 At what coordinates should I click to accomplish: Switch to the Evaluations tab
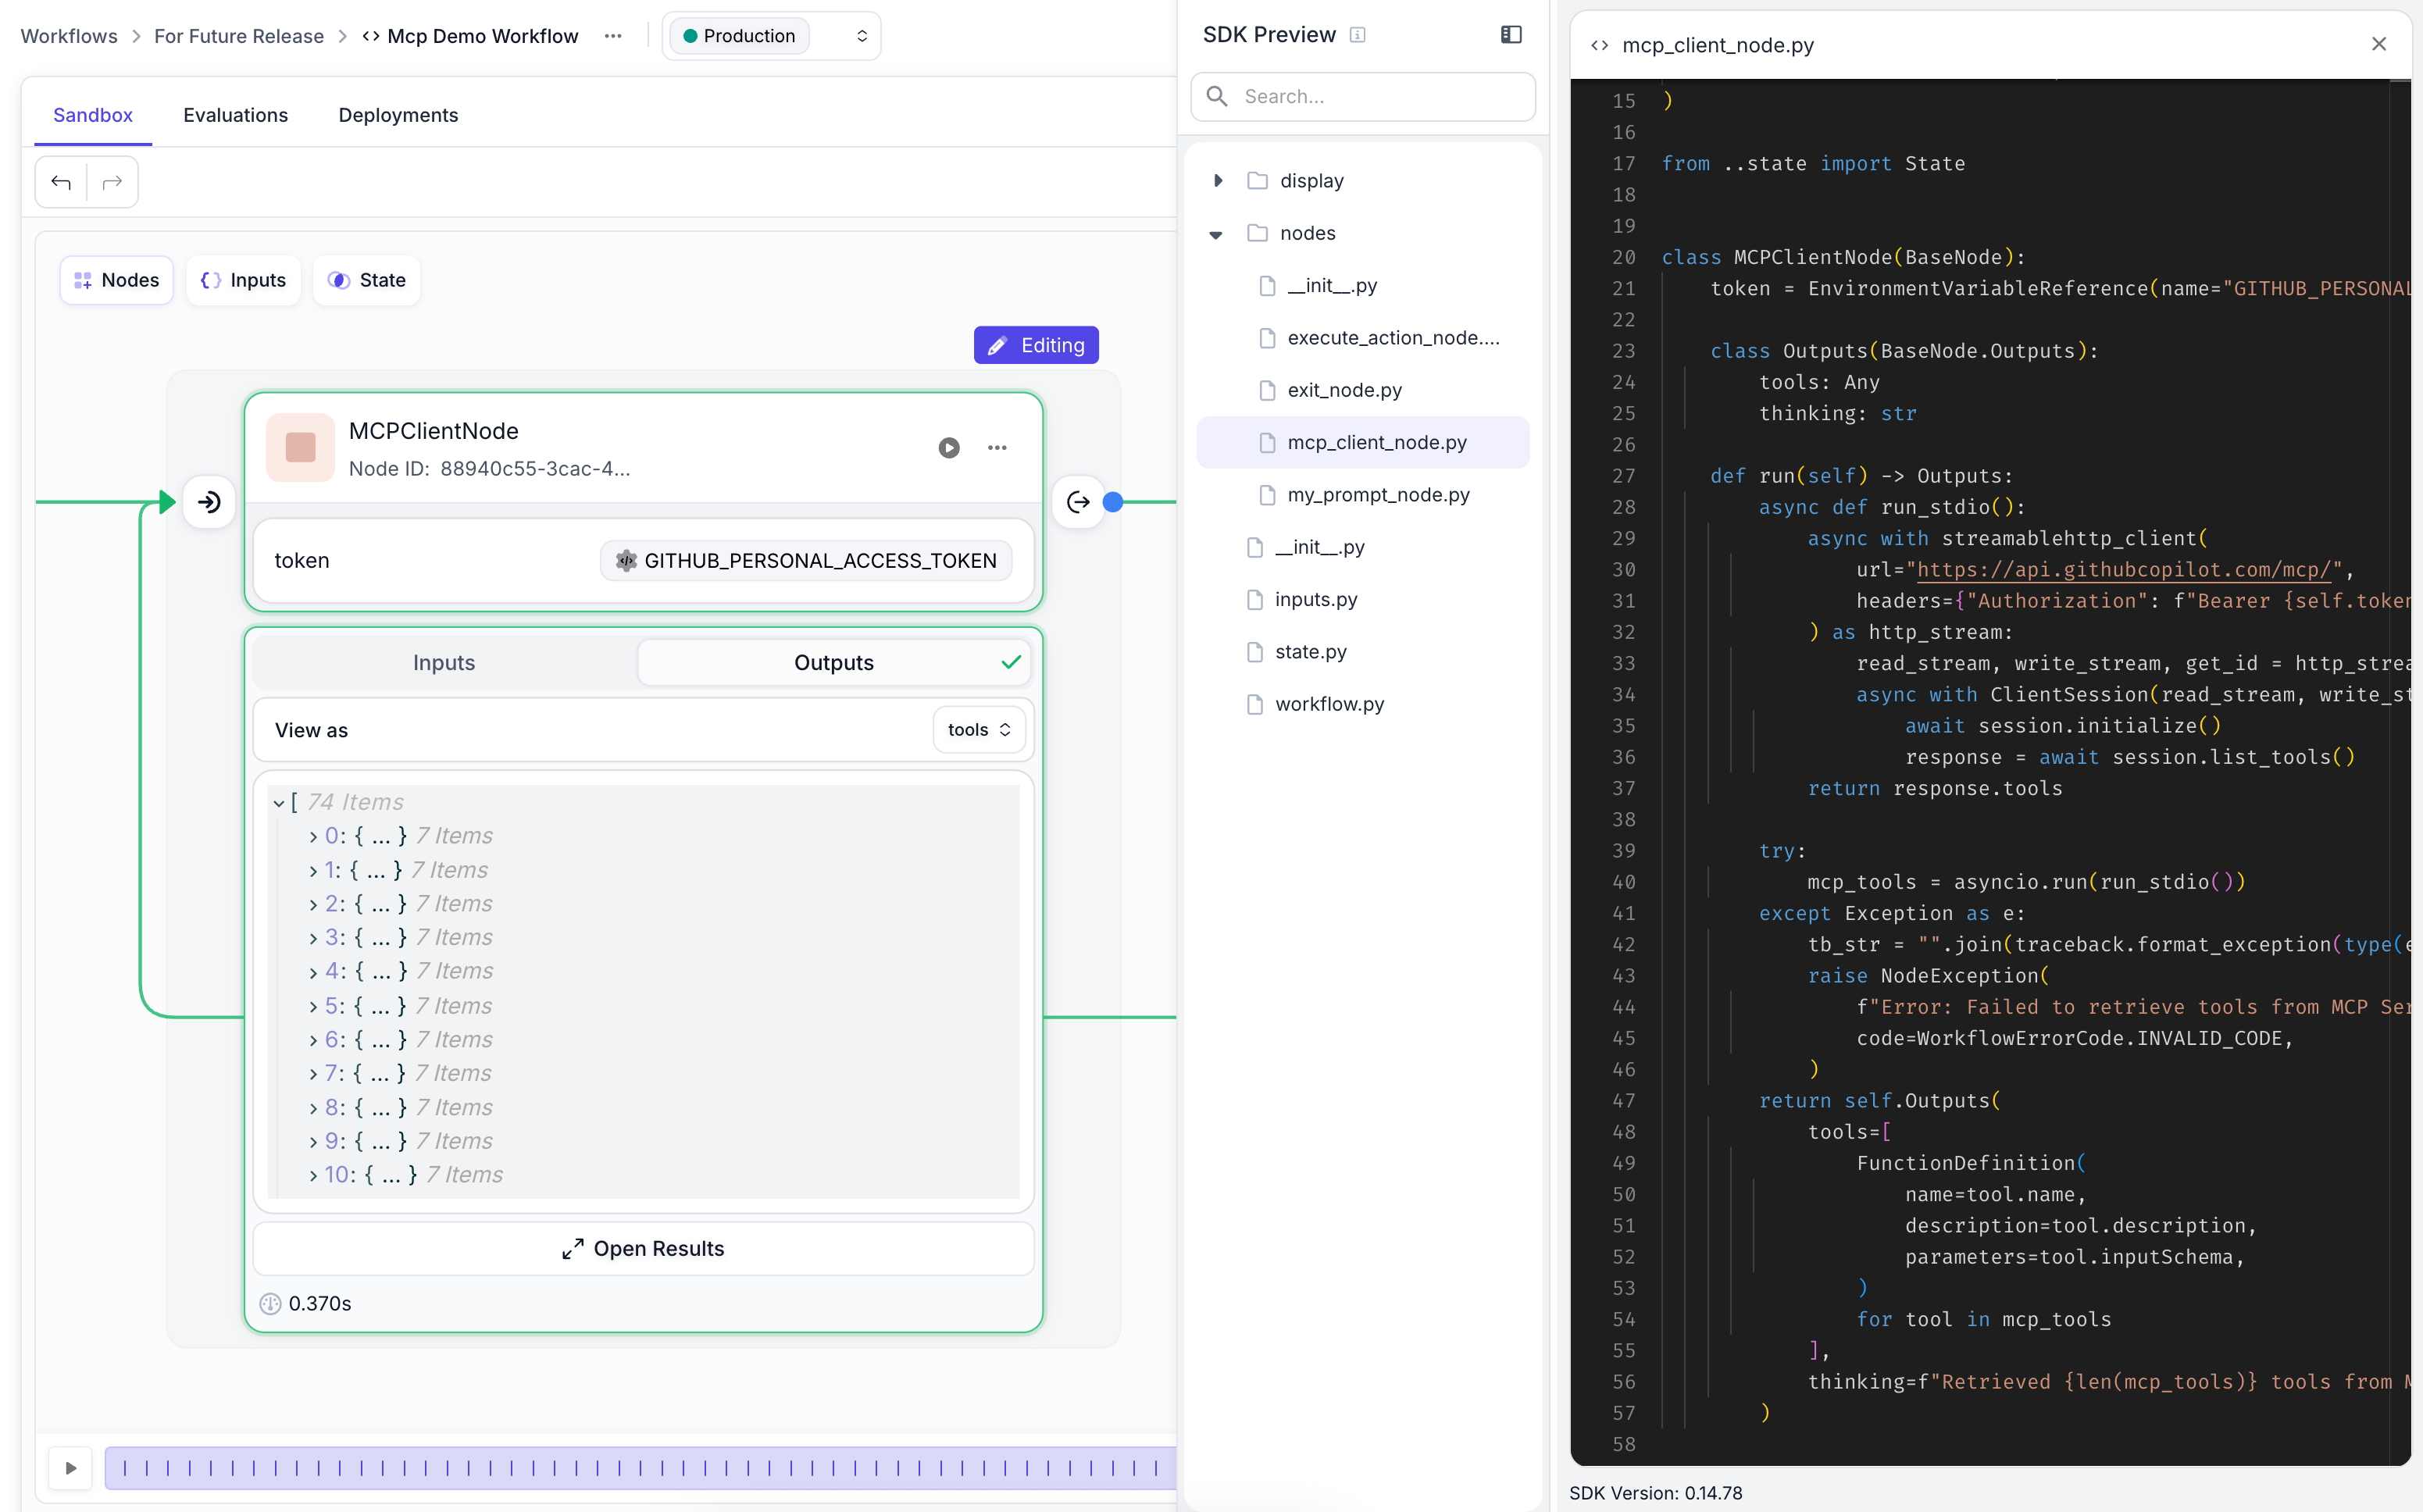click(x=235, y=115)
